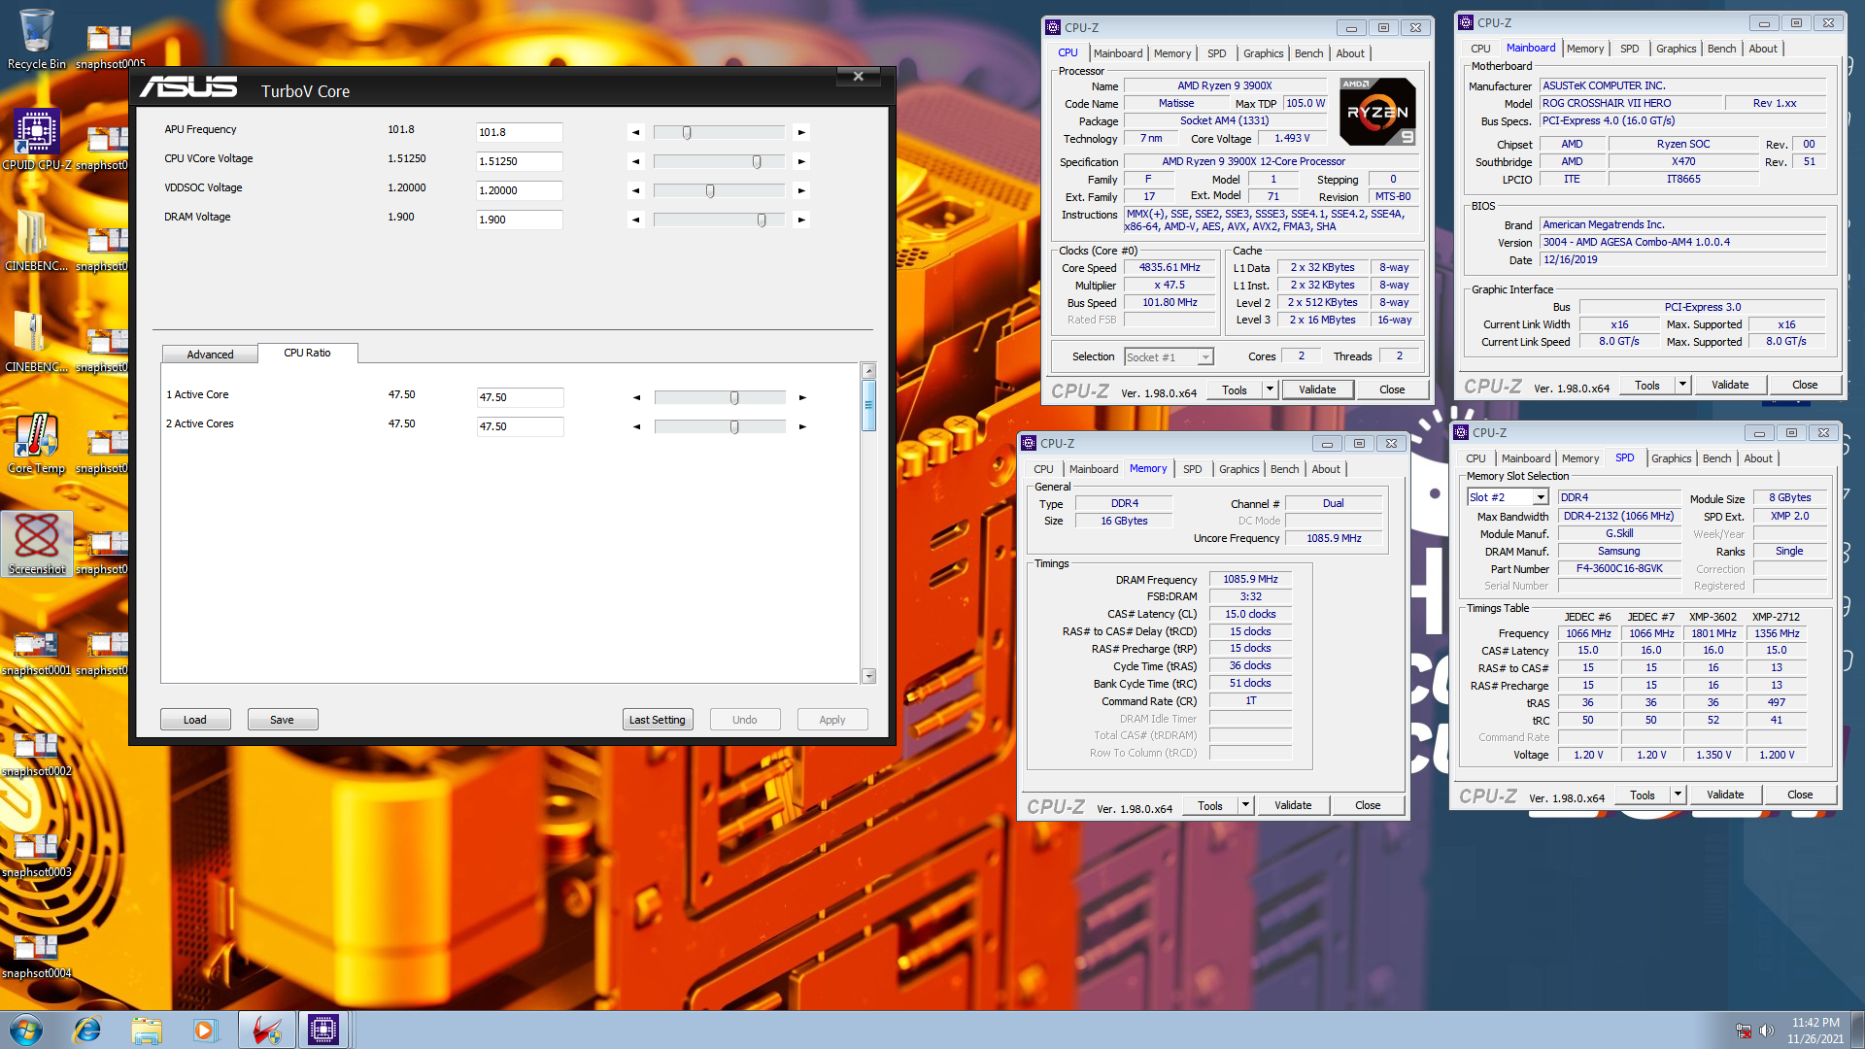The height and width of the screenshot is (1049, 1865).
Task: Click the CPU-Z title icon in the Memory window
Action: 1029,443
